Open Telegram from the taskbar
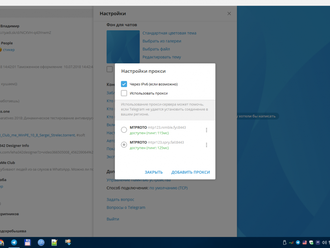Image resolution: width=330 pixels, height=248 pixels. [14, 242]
